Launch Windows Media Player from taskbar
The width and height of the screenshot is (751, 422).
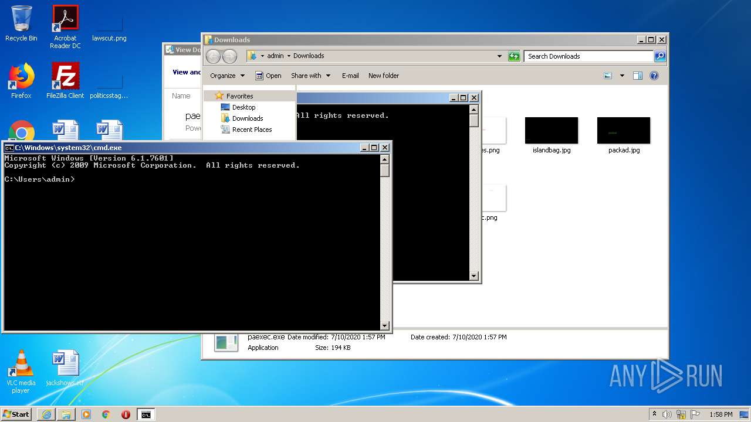[86, 414]
